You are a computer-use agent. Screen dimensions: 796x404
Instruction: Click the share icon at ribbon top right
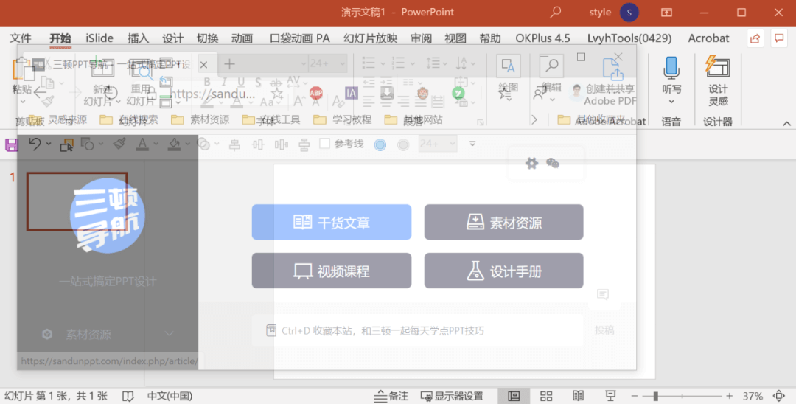click(x=755, y=38)
